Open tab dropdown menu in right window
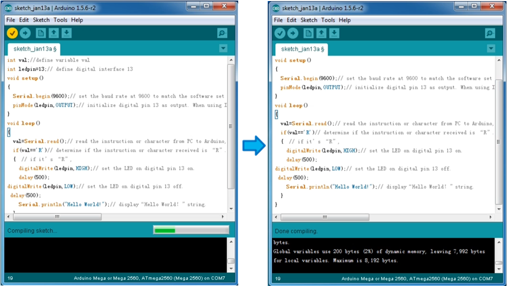This screenshot has width=507, height=286. [491, 48]
